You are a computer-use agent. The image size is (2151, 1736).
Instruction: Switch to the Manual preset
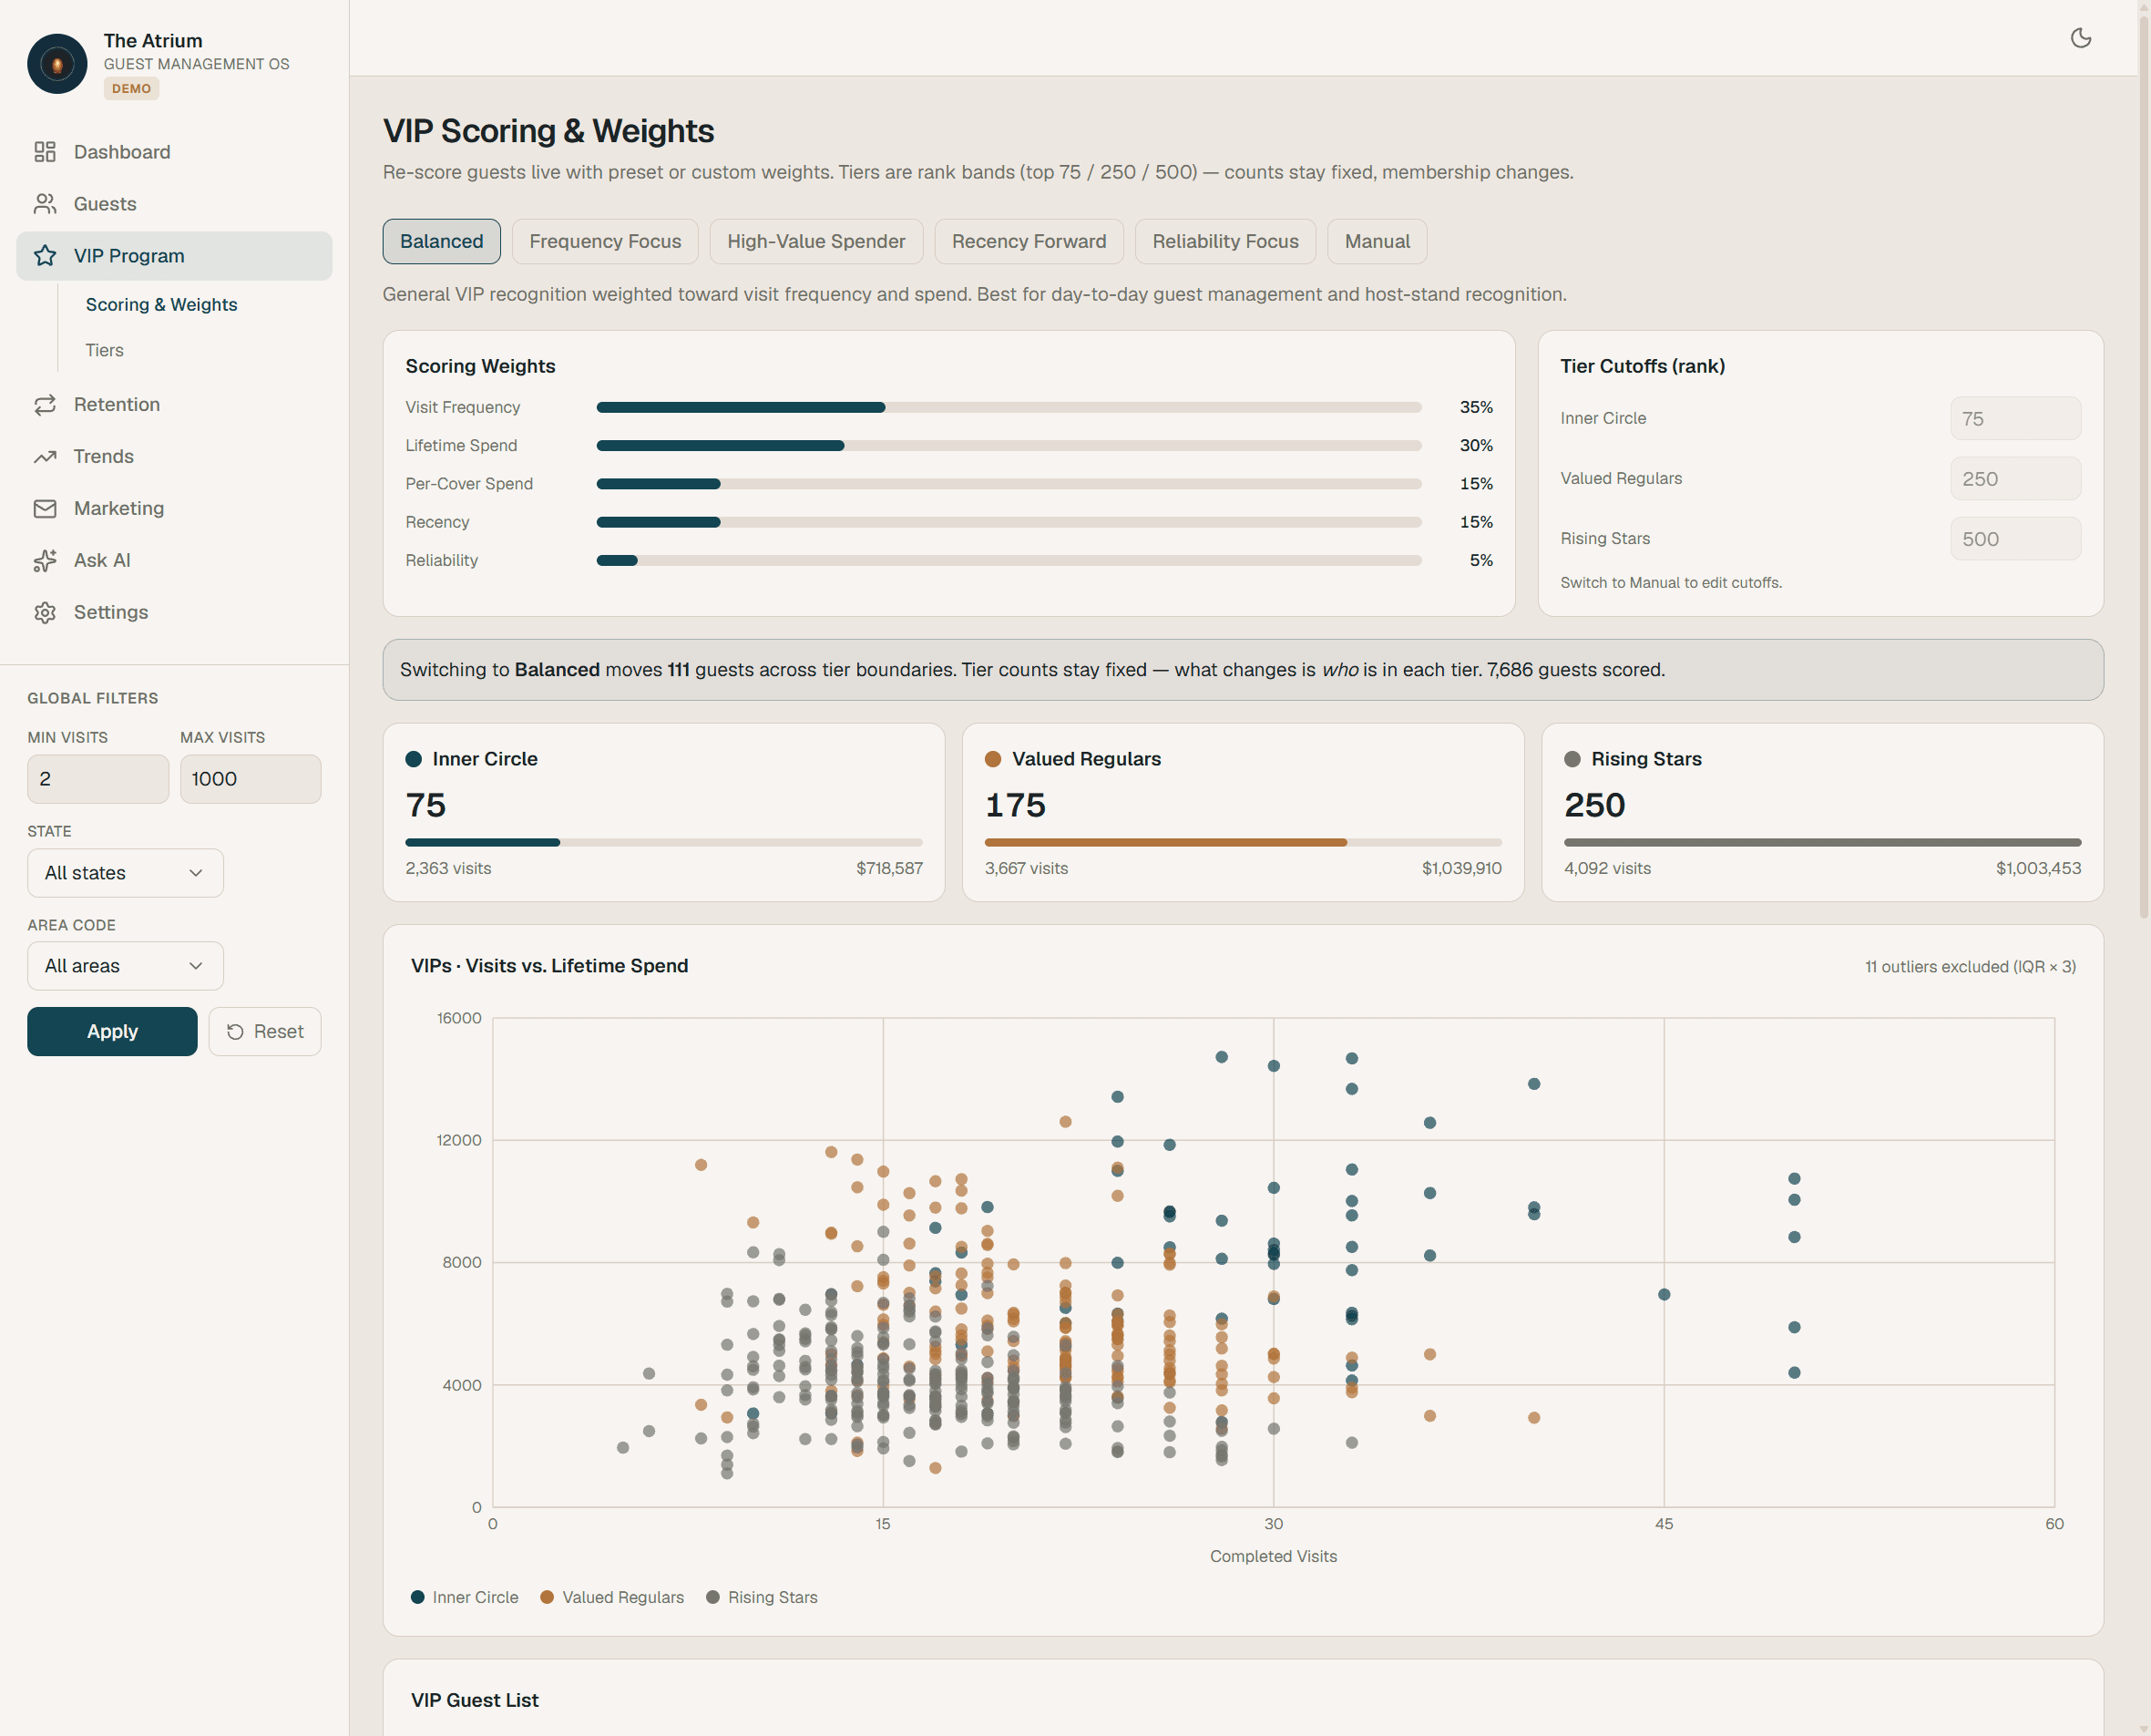(1378, 241)
